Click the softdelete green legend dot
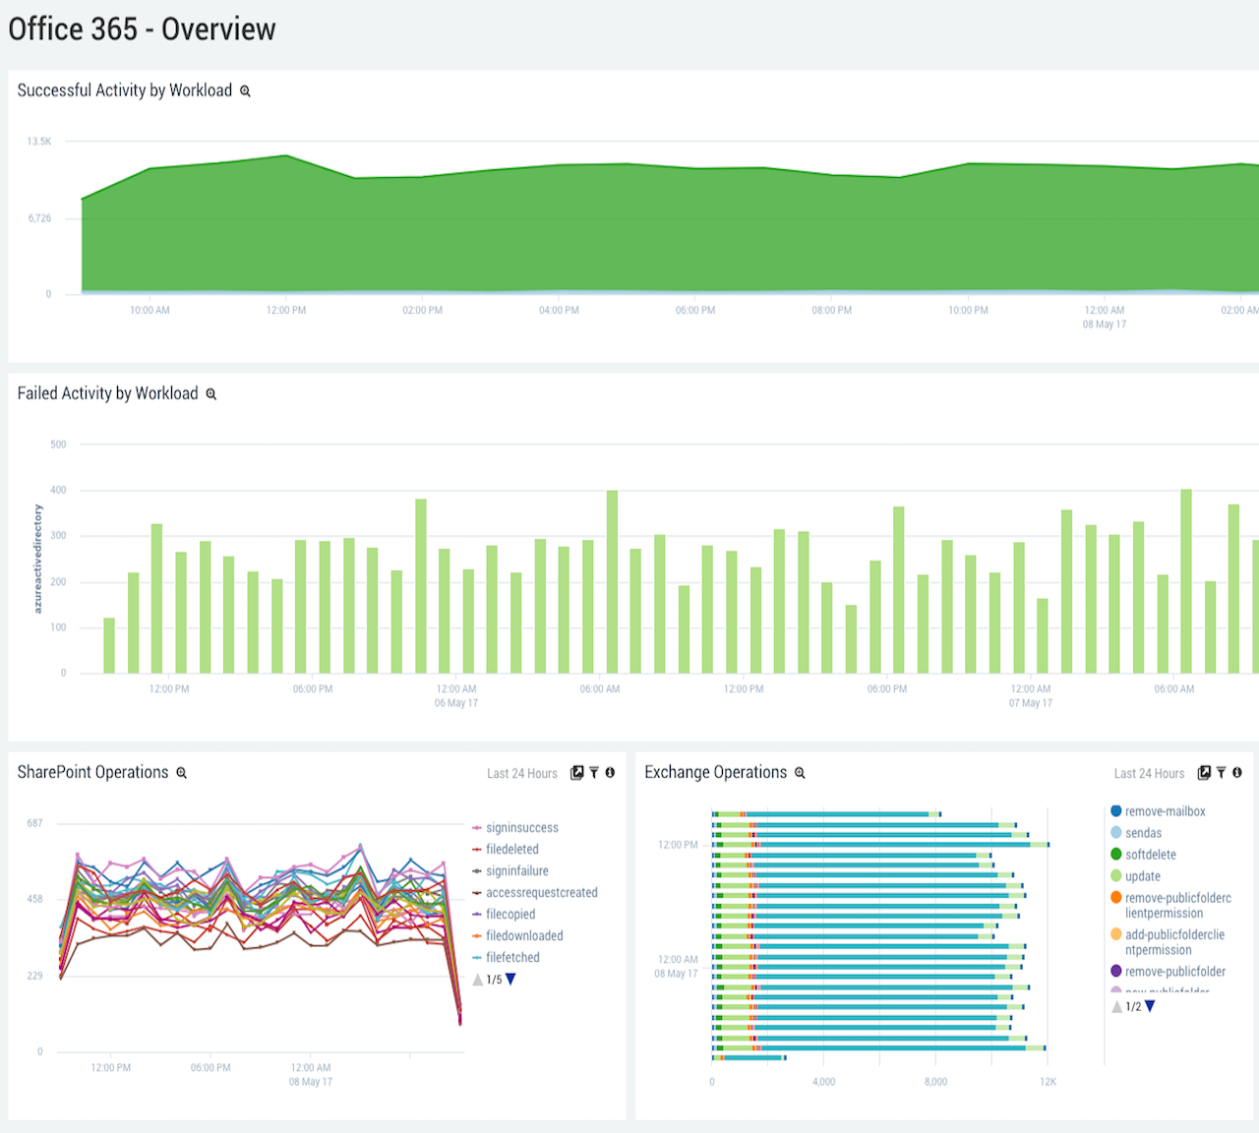1259x1133 pixels. pos(1116,855)
